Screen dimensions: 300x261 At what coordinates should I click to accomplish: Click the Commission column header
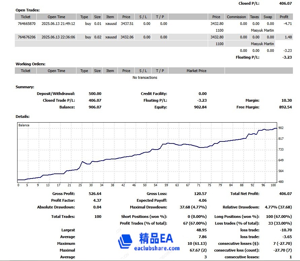236,17
